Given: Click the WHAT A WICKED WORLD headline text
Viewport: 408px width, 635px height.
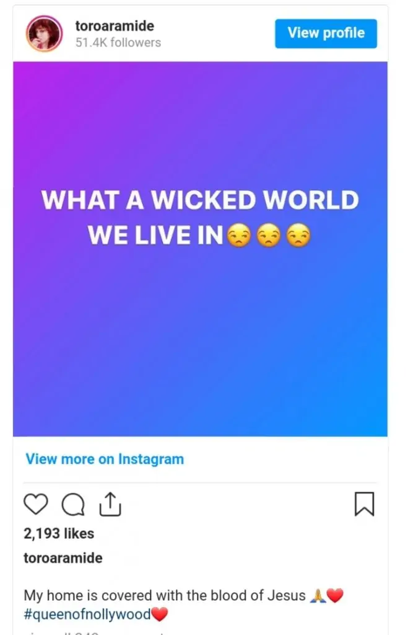Looking at the screenshot, I should coord(200,200).
